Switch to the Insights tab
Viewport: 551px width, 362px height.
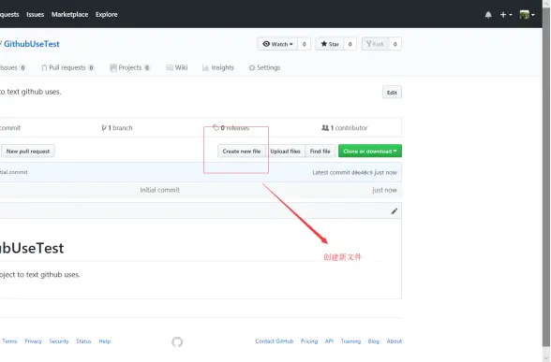click(218, 67)
